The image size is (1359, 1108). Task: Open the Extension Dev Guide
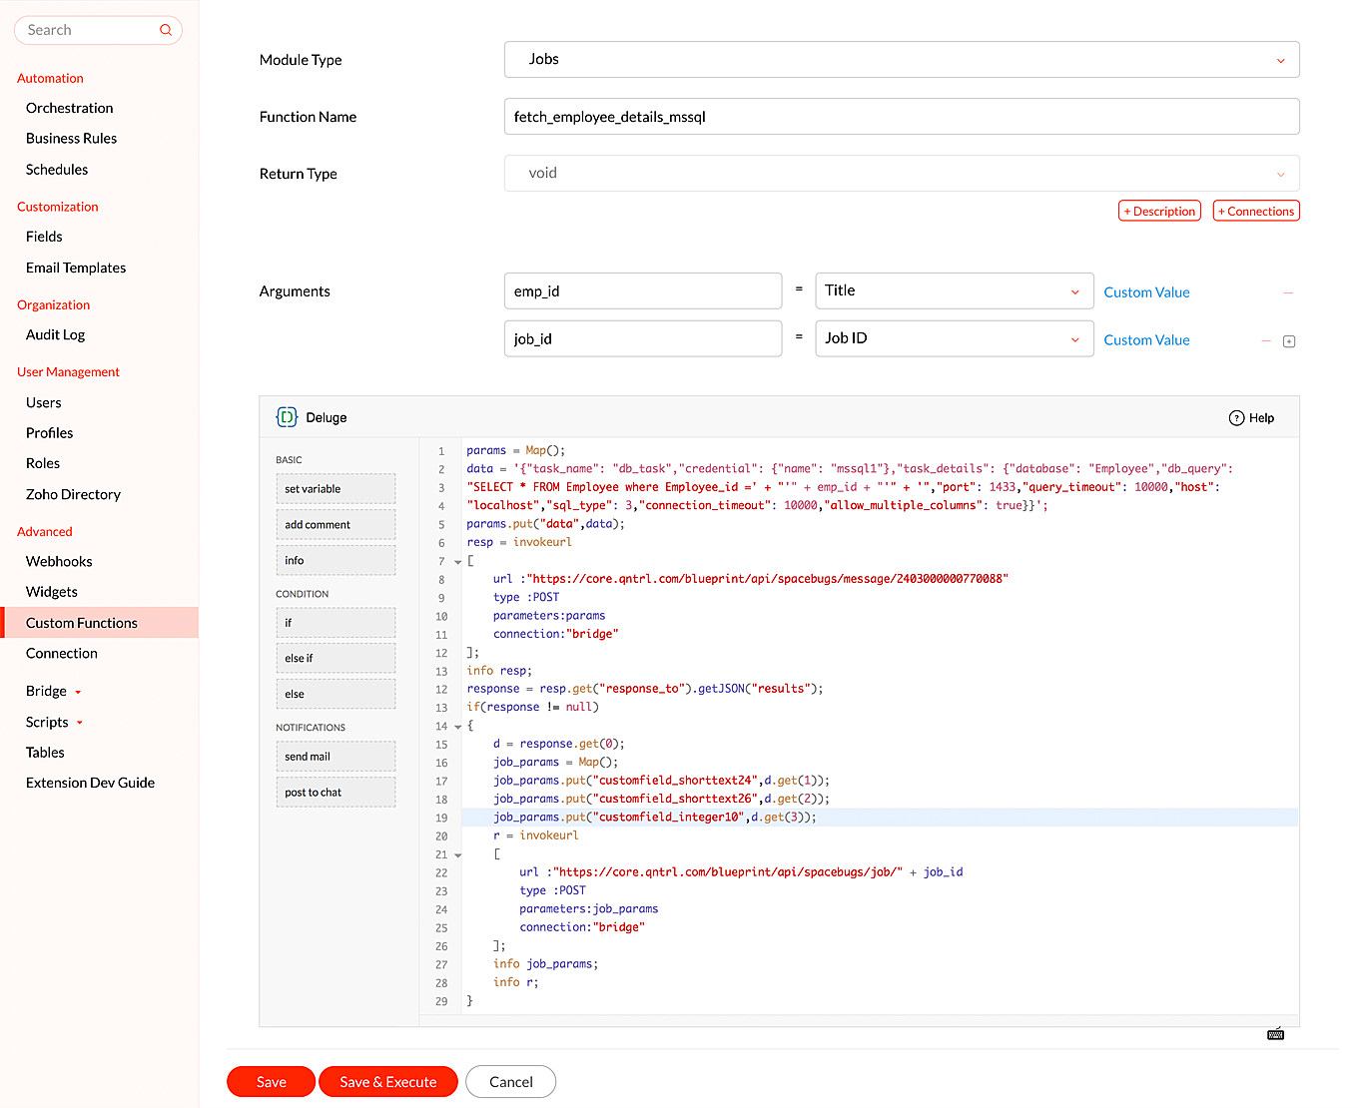pos(90,783)
